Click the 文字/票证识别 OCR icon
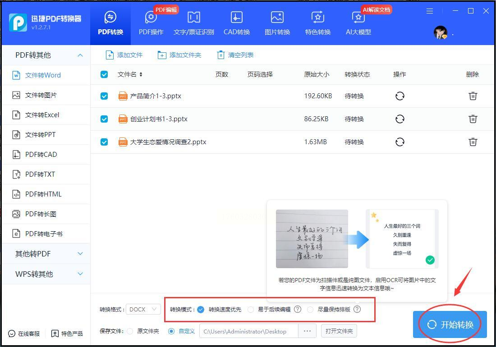496x347 pixels. (x=193, y=18)
